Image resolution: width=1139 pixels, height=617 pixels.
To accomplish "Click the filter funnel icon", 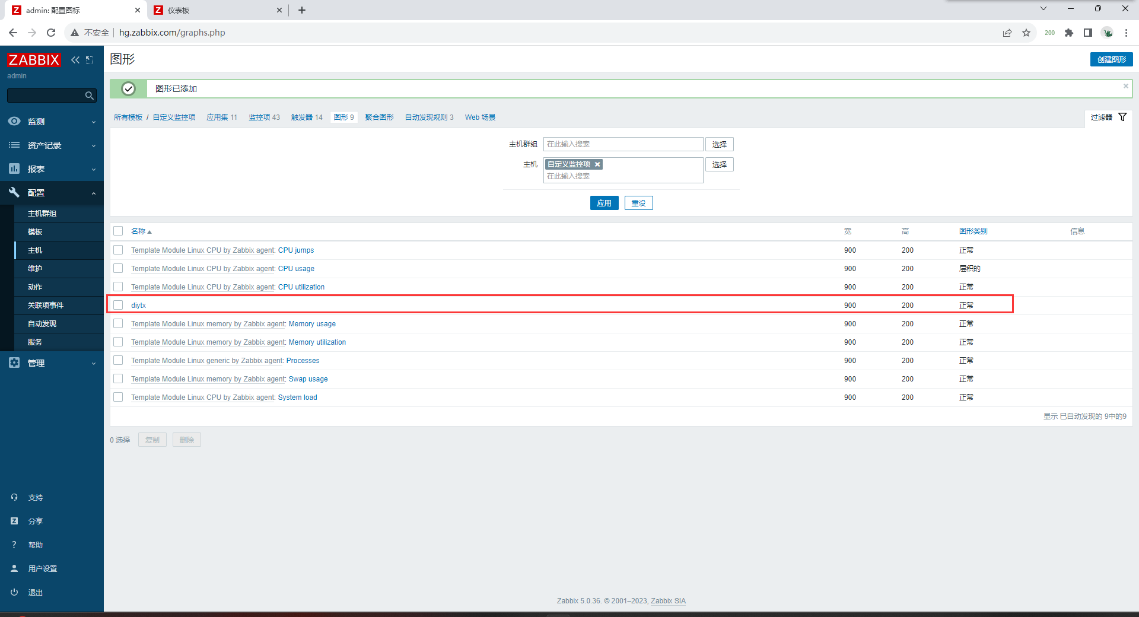I will [x=1122, y=117].
